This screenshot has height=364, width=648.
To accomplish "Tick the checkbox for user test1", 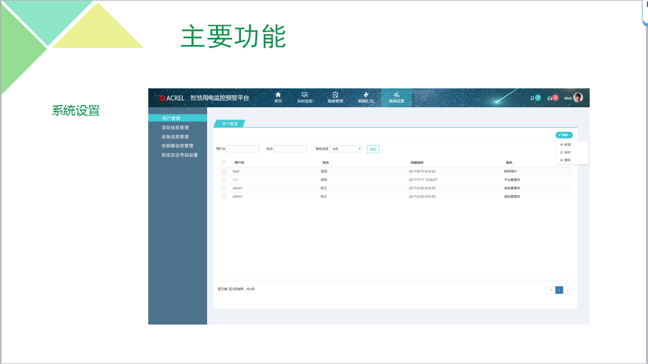I will [x=224, y=171].
